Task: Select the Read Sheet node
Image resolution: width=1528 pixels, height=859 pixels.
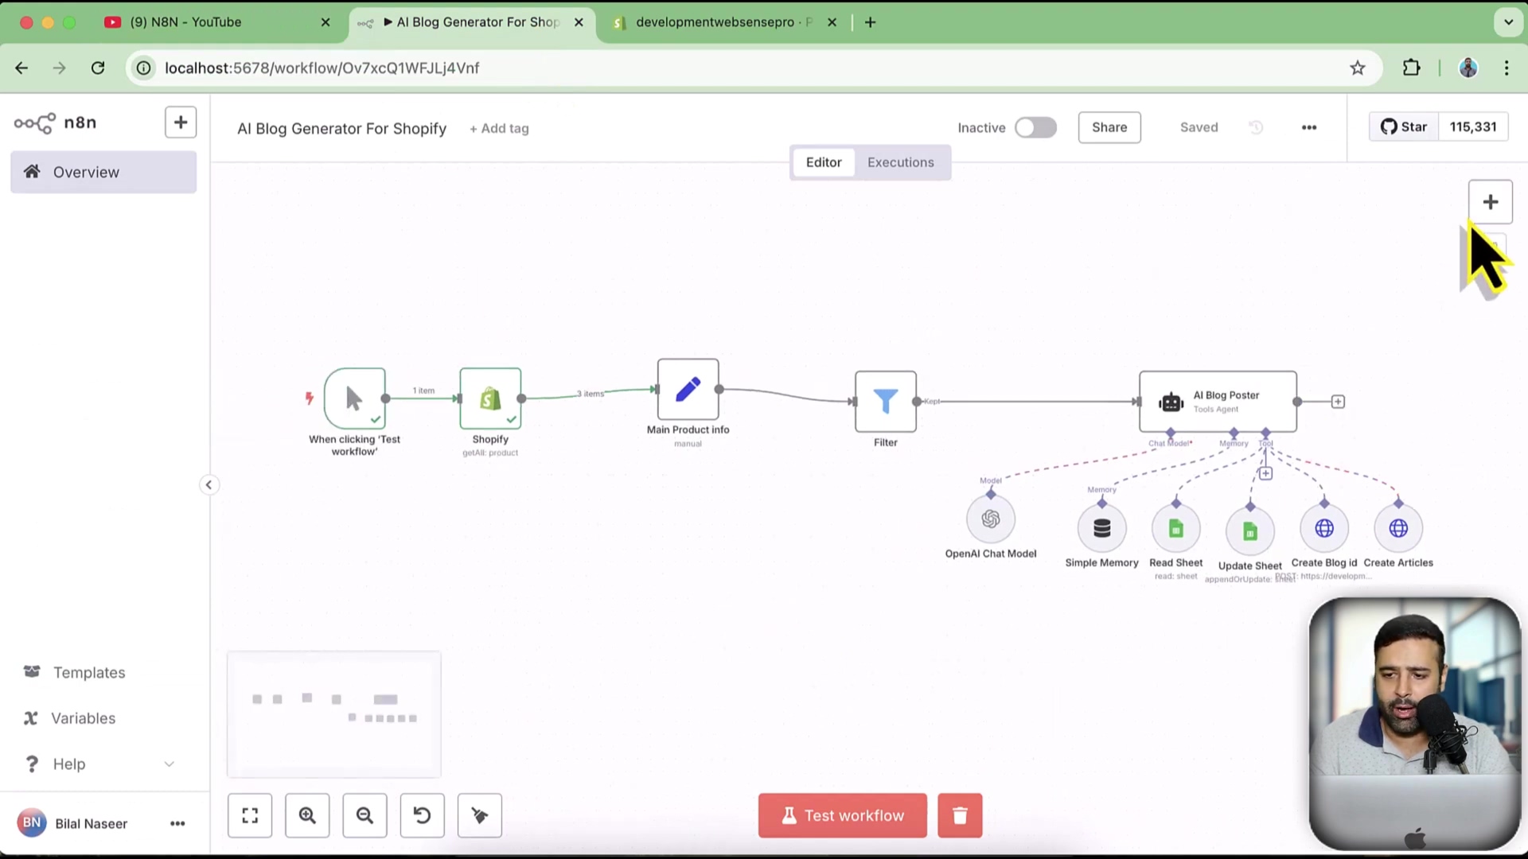Action: (1175, 528)
